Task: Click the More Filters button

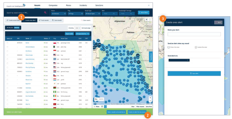Action: tap(143, 13)
